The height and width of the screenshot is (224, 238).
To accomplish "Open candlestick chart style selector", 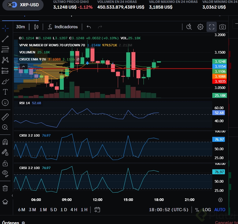I will click(36, 27).
